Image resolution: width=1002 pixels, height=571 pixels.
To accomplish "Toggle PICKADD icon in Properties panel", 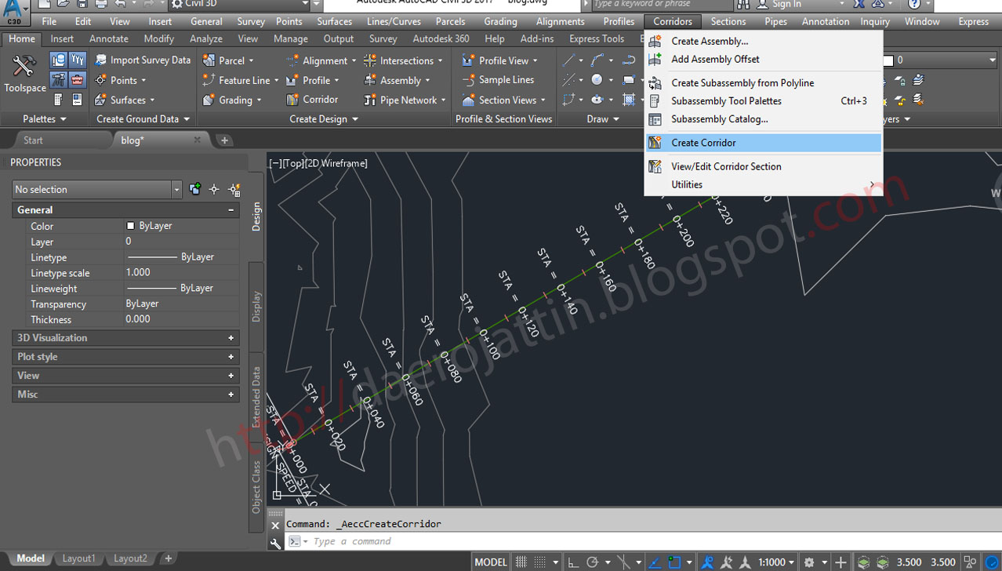I will click(195, 189).
